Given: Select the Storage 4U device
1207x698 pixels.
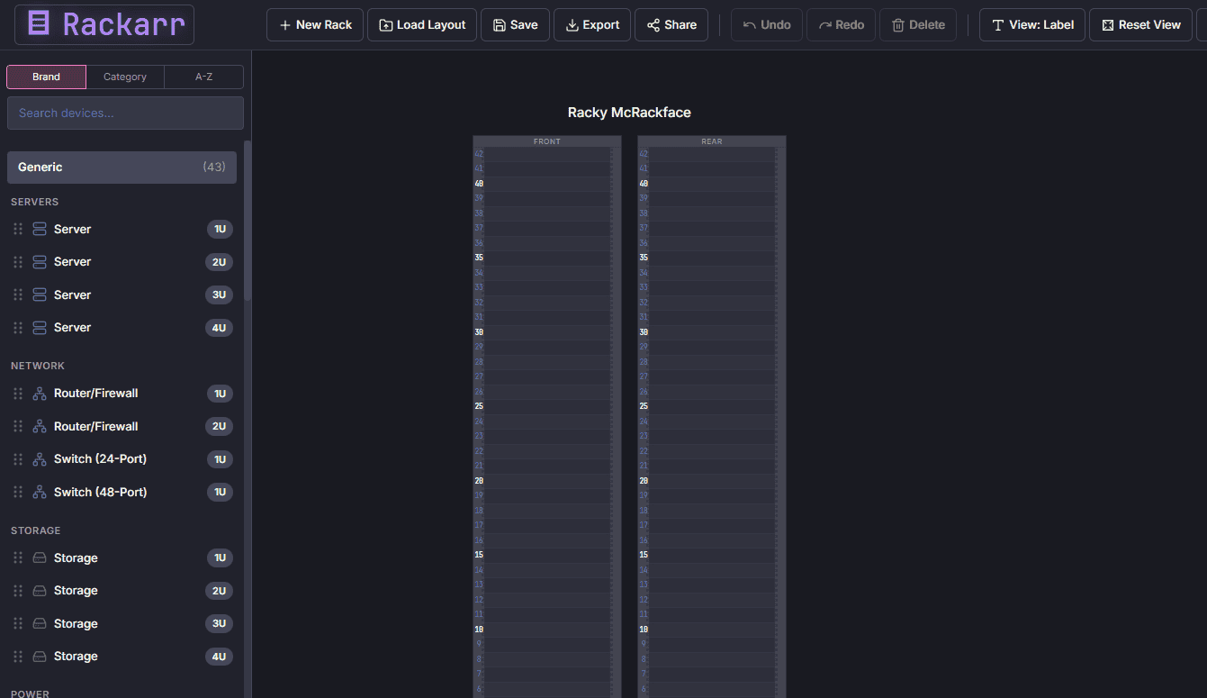Looking at the screenshot, I should [76, 657].
